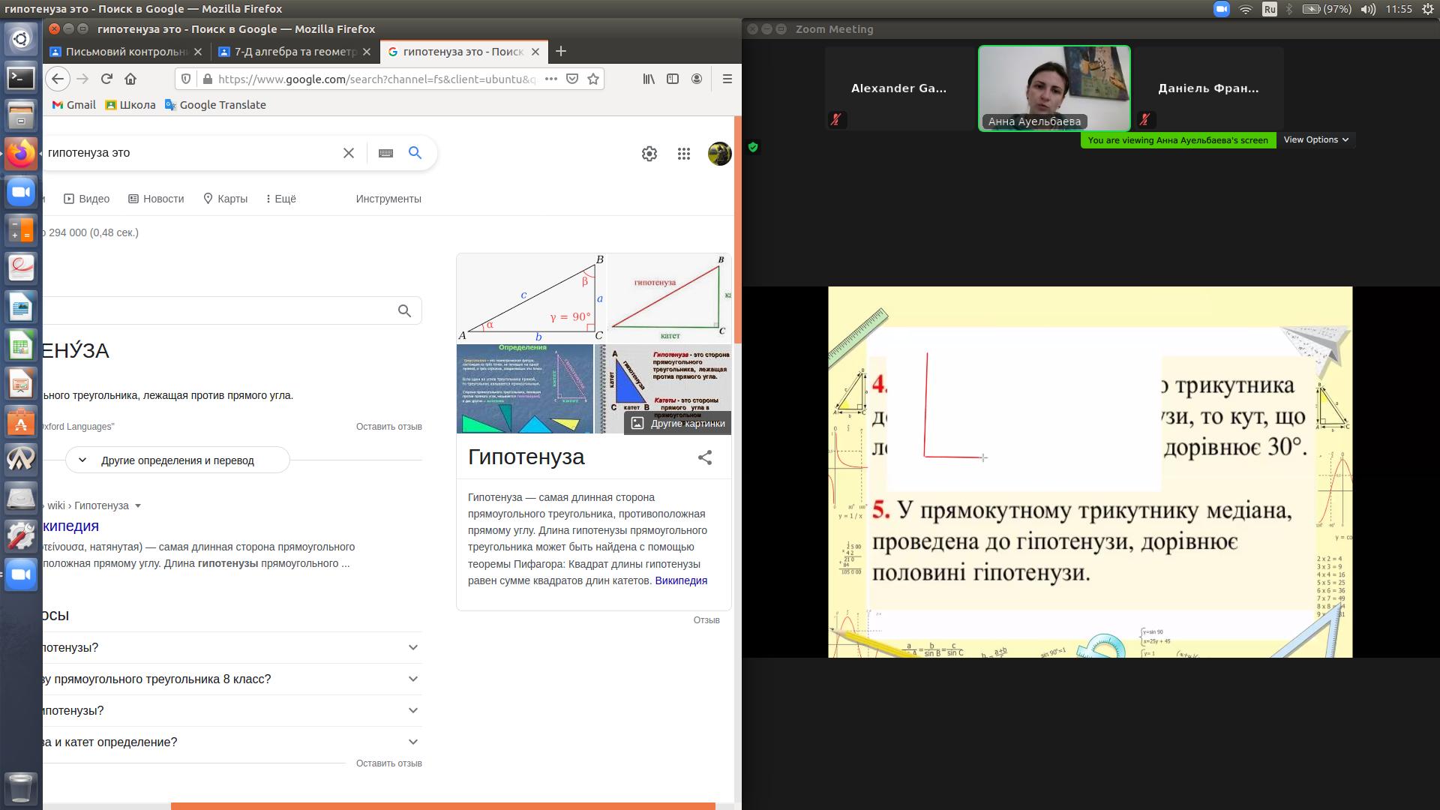This screenshot has width=1440, height=810.
Task: Share the Гипотенуза knowledge panel
Action: (x=705, y=457)
